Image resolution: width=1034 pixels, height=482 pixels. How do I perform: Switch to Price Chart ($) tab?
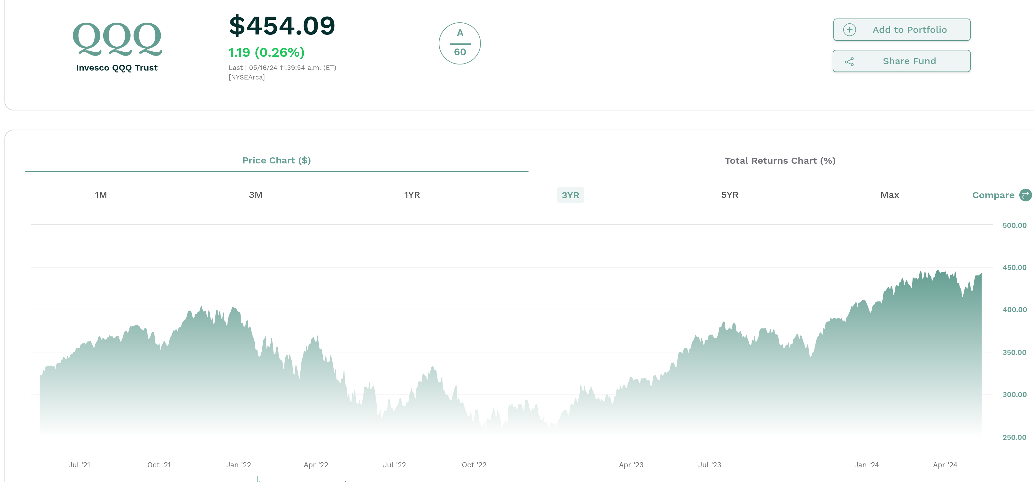click(277, 160)
